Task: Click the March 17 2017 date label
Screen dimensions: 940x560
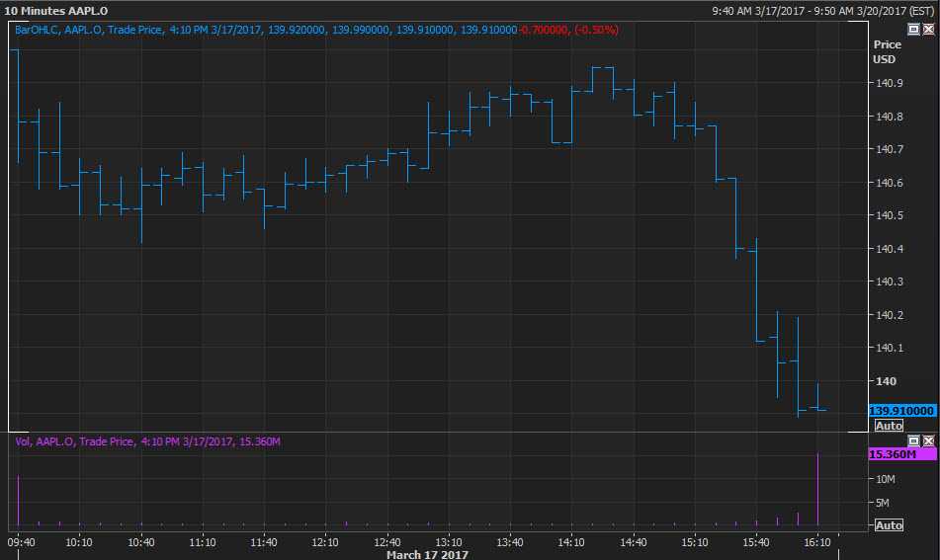Action: coord(427,554)
